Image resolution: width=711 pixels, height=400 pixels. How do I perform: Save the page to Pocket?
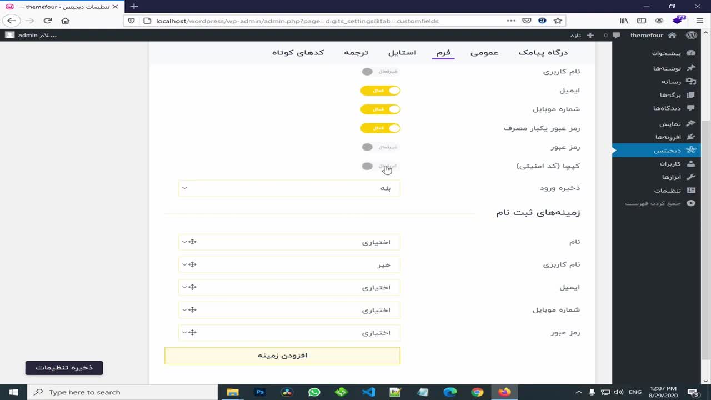[527, 21]
